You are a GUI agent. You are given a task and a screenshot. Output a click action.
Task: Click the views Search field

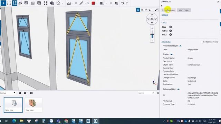tap(145, 93)
